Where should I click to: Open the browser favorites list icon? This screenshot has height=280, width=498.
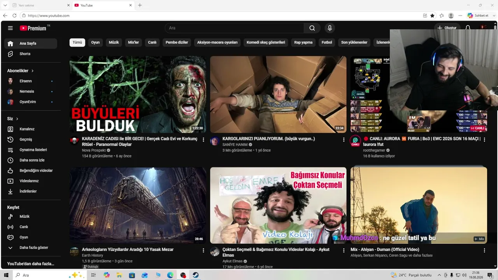(442, 16)
